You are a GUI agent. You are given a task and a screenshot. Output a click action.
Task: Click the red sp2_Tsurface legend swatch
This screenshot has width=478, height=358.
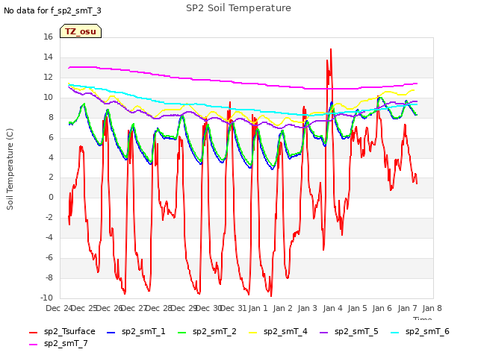tap(33, 333)
